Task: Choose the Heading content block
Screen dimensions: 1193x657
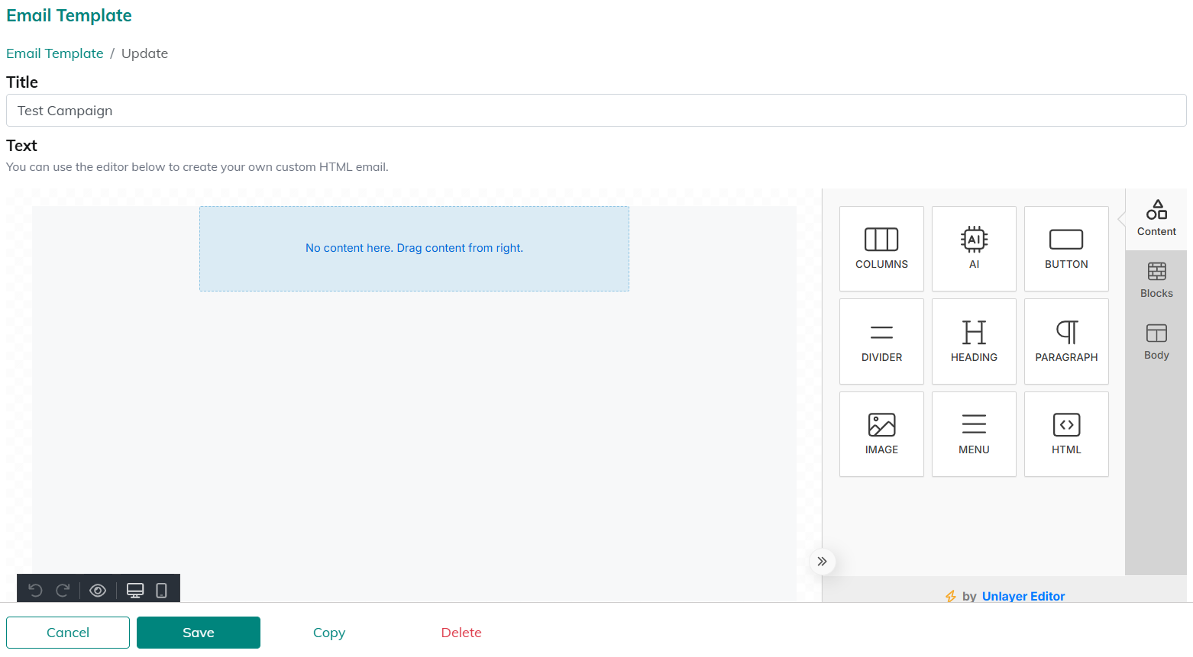Action: coord(974,341)
